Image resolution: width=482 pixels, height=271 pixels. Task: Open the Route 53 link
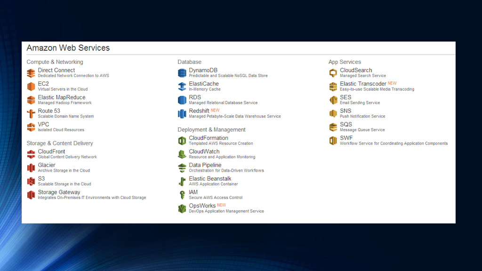(49, 111)
